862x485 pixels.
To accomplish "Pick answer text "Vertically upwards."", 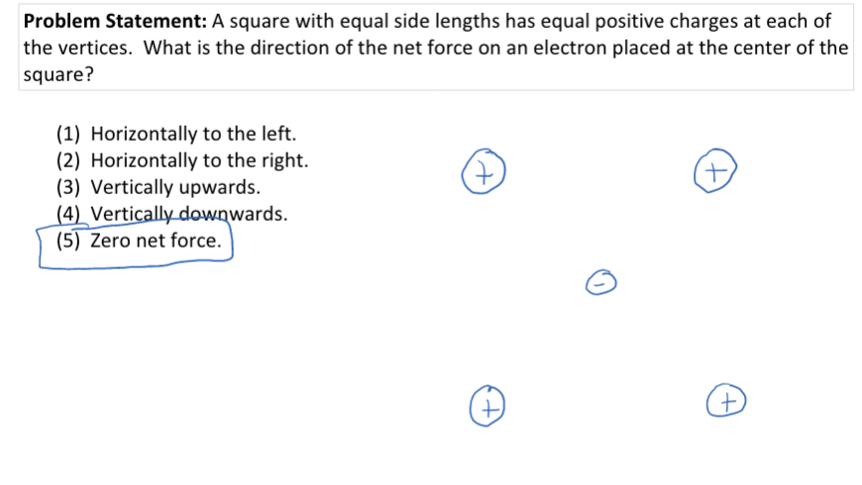I will 175,187.
